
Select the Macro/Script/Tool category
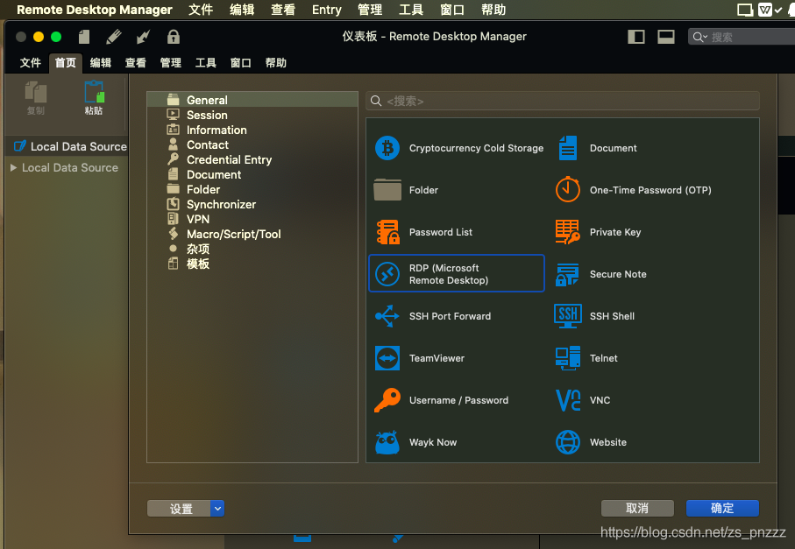click(x=252, y=234)
